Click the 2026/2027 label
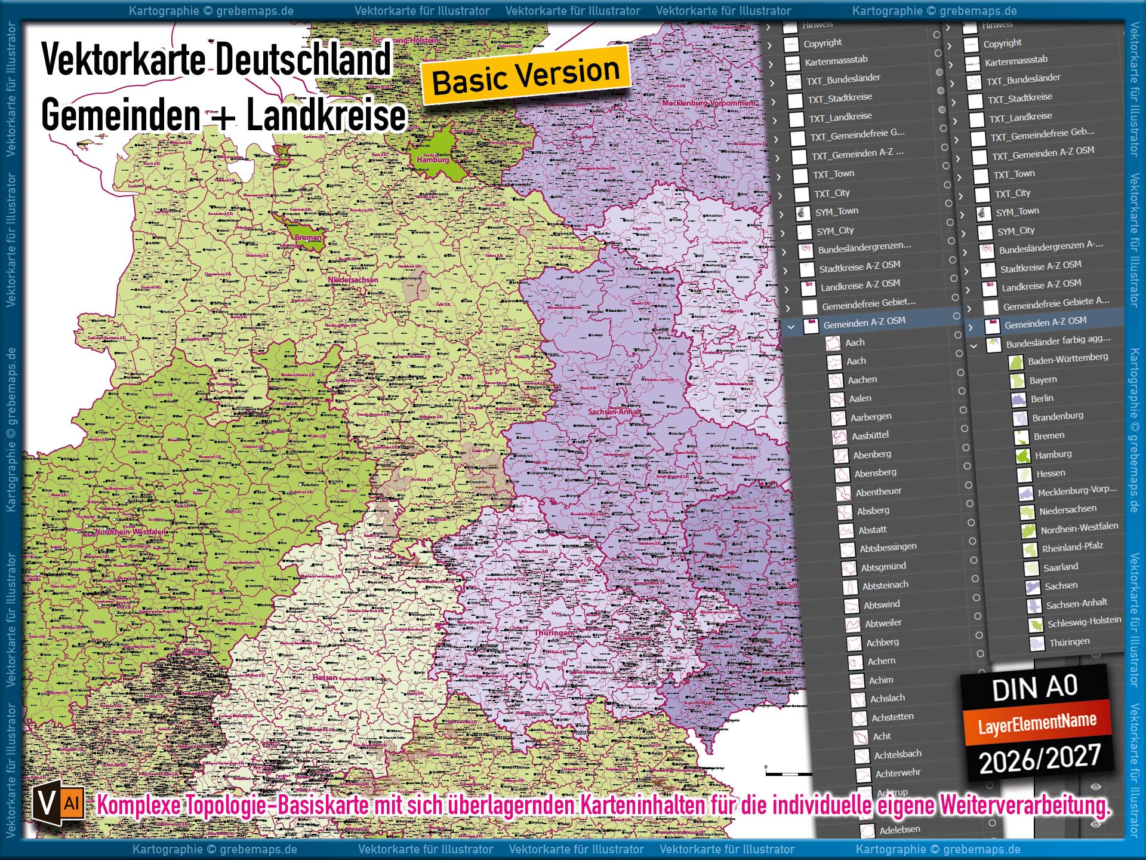This screenshot has height=860, width=1146. click(1040, 758)
